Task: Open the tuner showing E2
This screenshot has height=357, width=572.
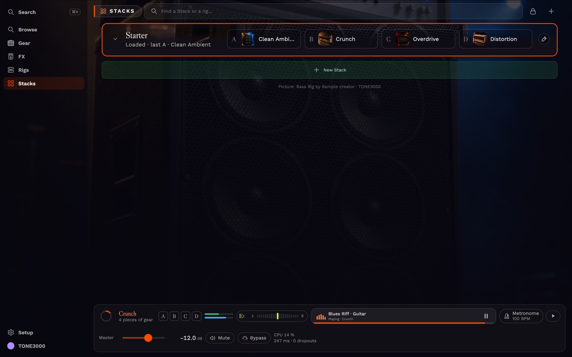Action: (x=272, y=316)
